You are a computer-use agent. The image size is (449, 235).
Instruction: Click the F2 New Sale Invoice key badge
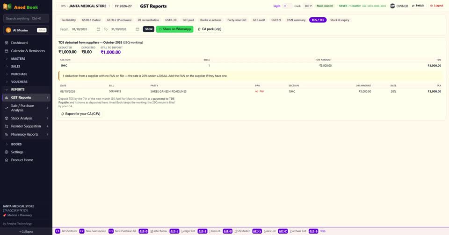click(81, 231)
